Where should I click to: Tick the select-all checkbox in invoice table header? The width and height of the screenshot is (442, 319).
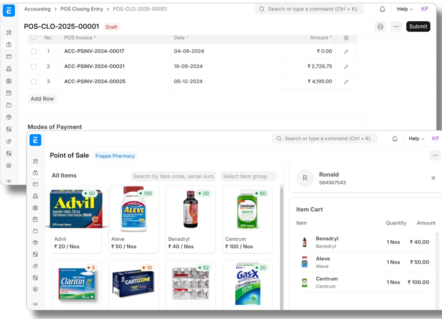coord(34,37)
